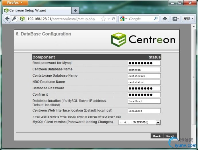Go to the browser home page
Viewport: 198px width, 150px height.
[165, 19]
